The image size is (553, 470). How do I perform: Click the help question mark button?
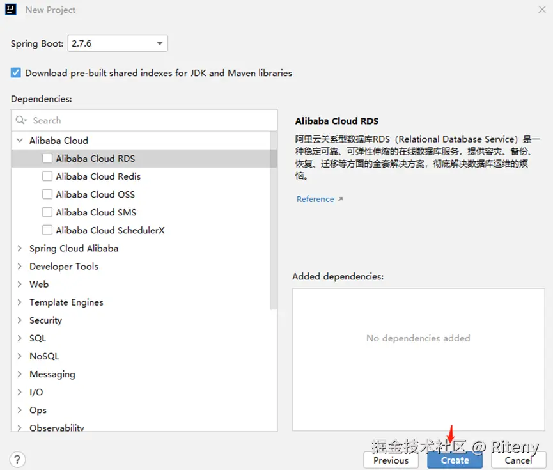pyautogui.click(x=18, y=459)
